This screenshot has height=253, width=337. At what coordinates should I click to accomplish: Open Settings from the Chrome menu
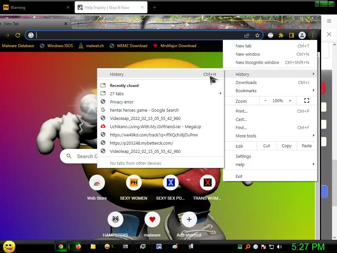click(270, 156)
